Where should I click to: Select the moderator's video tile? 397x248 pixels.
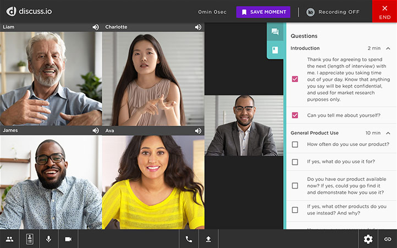(244, 126)
